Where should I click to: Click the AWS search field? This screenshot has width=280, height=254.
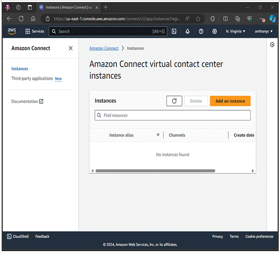tap(108, 32)
